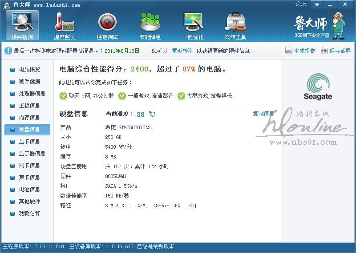This screenshot has height=253, width=356.
Task: Open the 节能降温 power saving tool
Action: (150, 26)
